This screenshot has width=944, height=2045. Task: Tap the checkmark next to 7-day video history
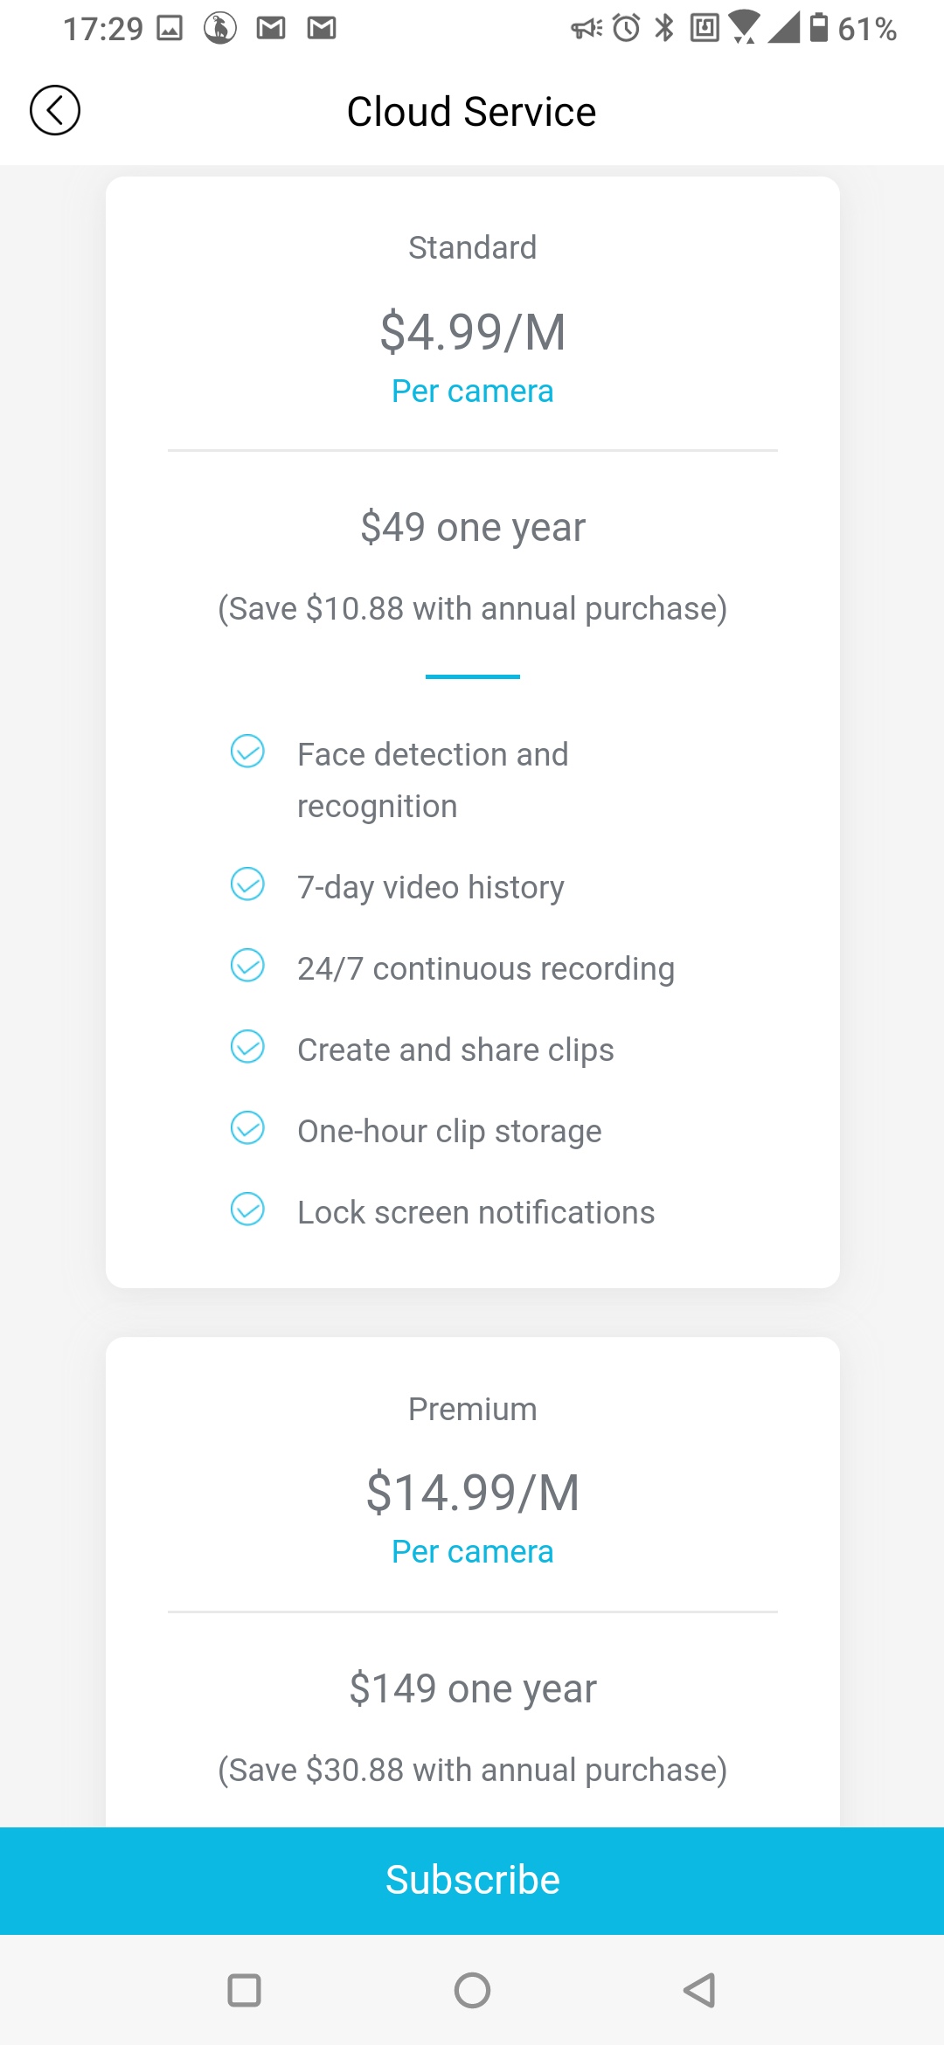(x=247, y=884)
